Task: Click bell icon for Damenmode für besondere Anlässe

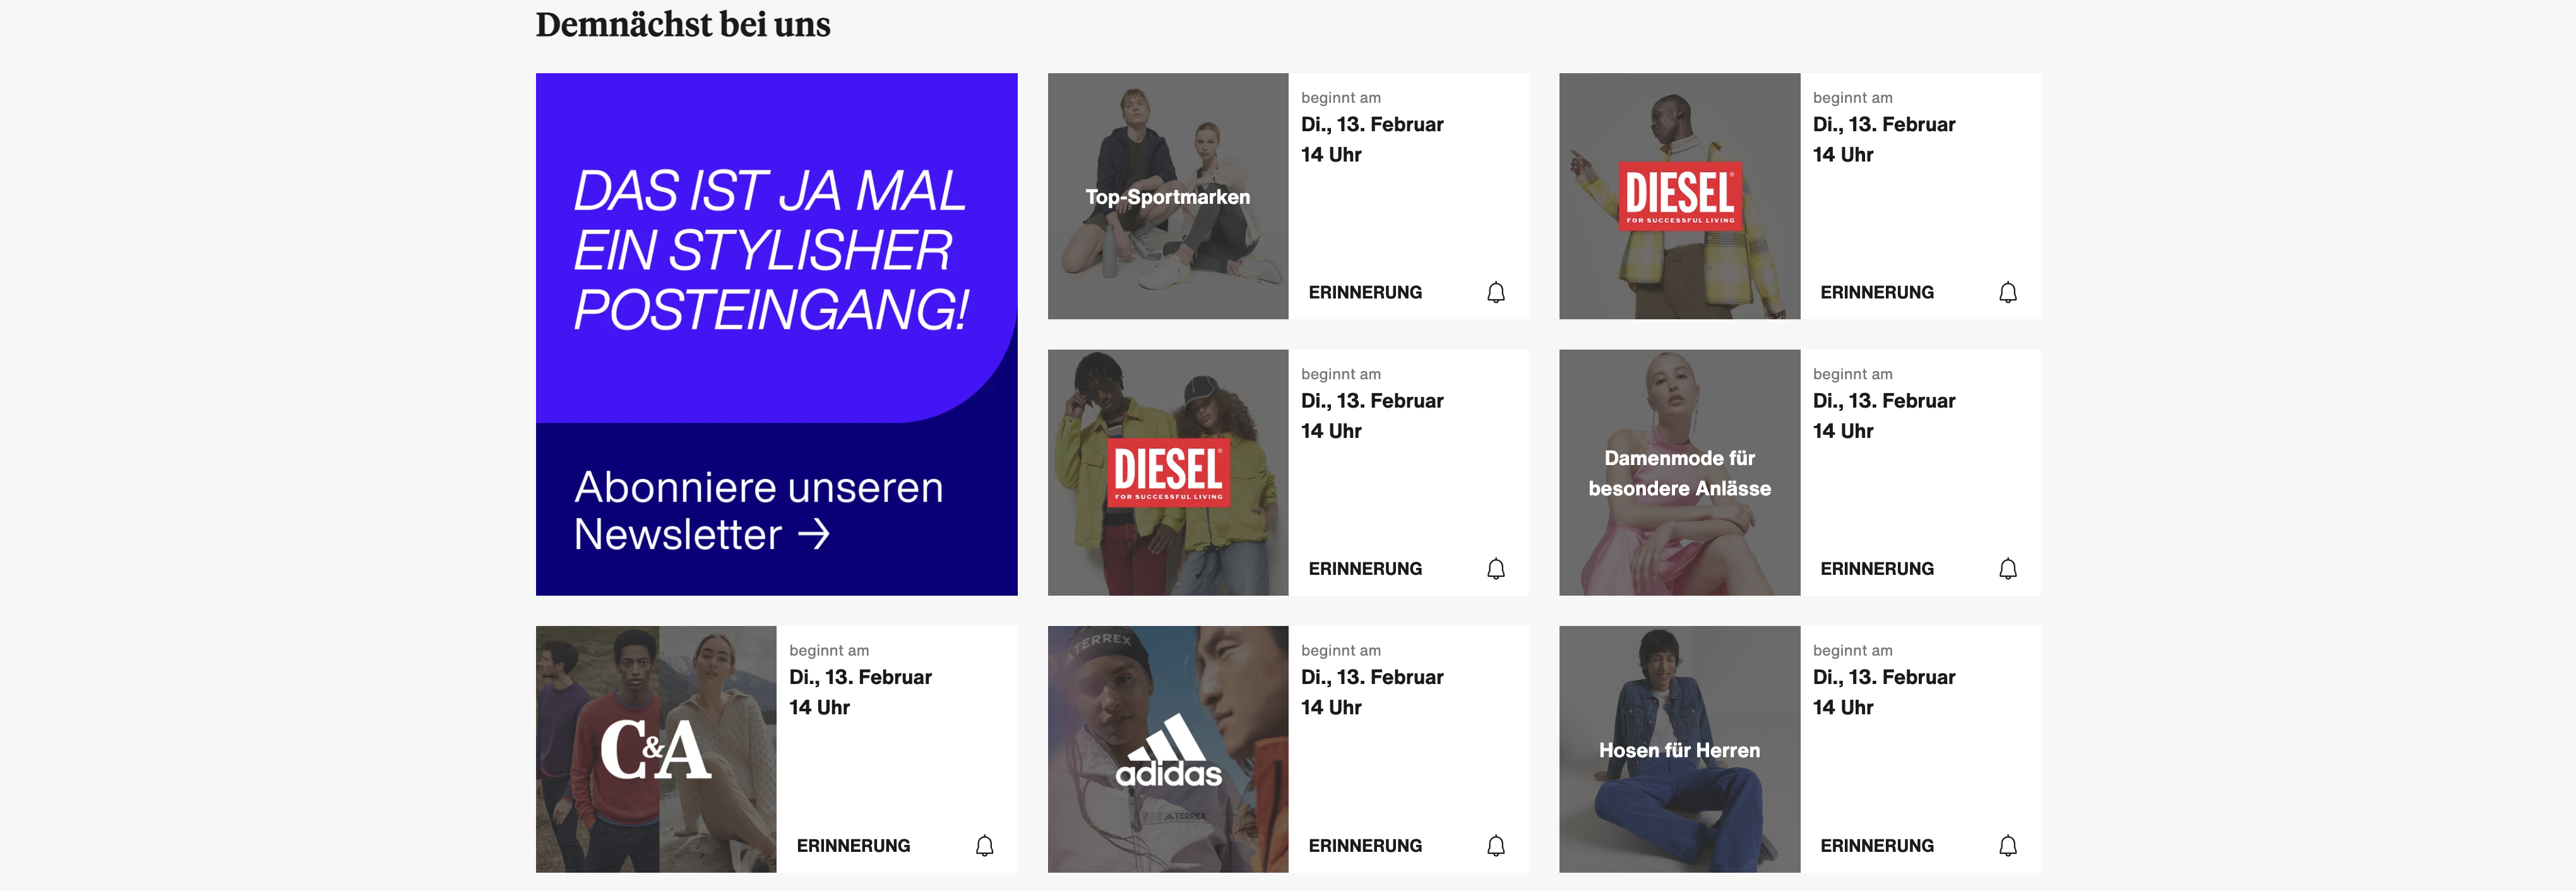Action: point(2007,568)
